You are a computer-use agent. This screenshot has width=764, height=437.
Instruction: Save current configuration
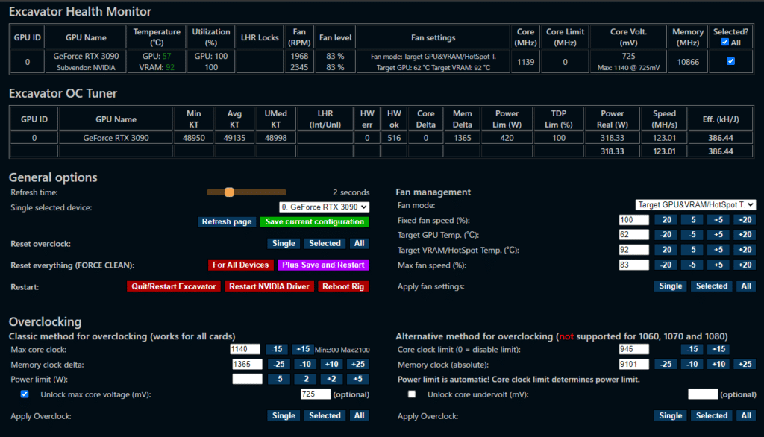pyautogui.click(x=314, y=221)
